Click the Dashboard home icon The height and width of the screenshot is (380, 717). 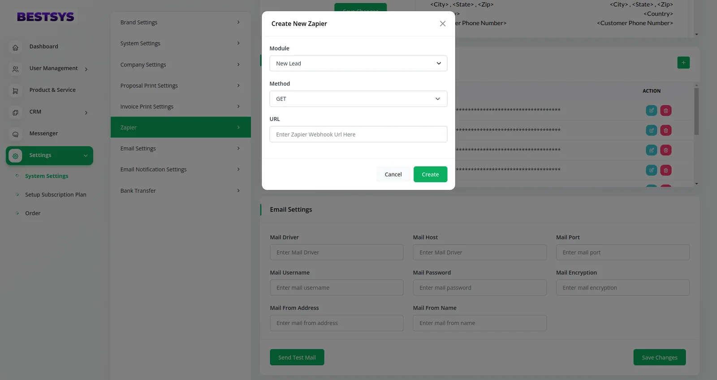coord(15,47)
